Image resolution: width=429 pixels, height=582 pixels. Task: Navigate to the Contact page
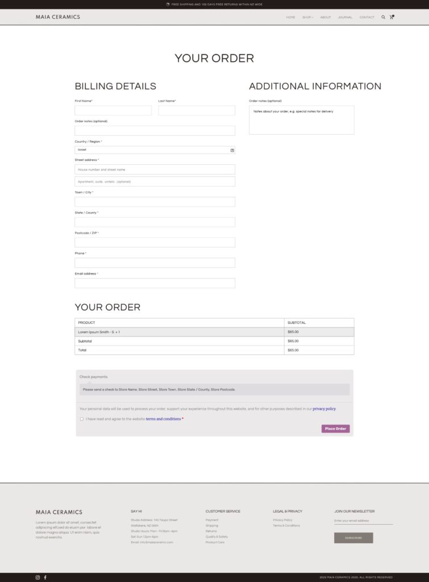(x=366, y=17)
